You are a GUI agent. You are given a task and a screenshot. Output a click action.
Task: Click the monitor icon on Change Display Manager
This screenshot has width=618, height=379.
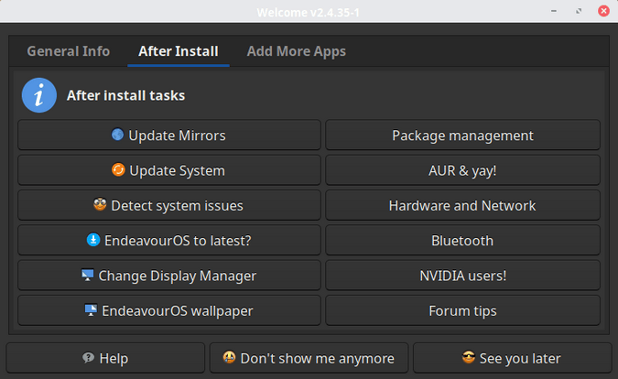(x=87, y=275)
